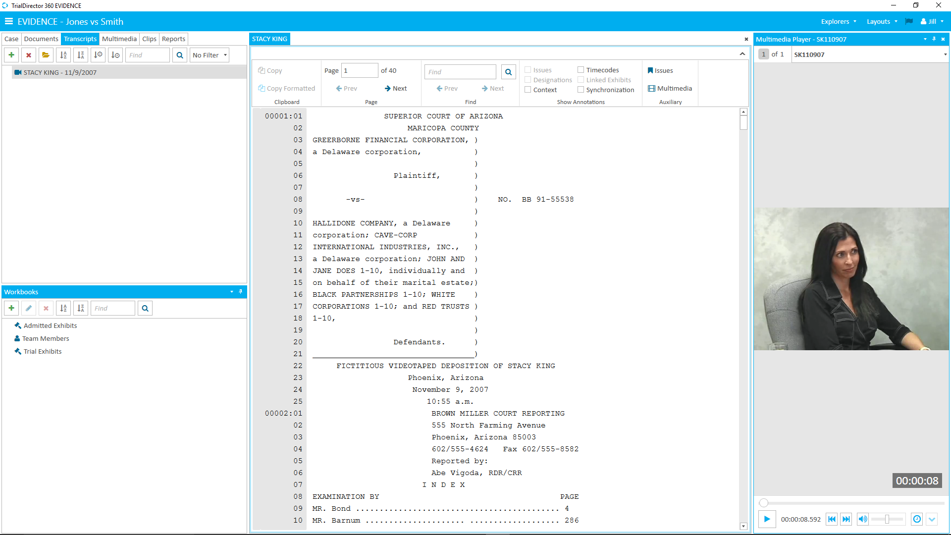The height and width of the screenshot is (535, 951).
Task: Toggle the Context checkbox
Action: (x=528, y=90)
